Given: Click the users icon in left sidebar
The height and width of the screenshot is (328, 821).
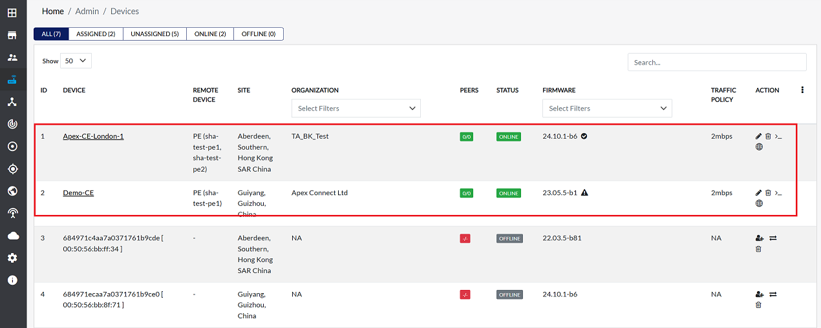Looking at the screenshot, I should coord(12,57).
